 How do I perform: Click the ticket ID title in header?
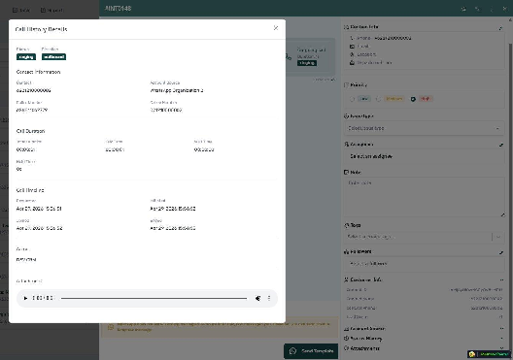(x=119, y=9)
